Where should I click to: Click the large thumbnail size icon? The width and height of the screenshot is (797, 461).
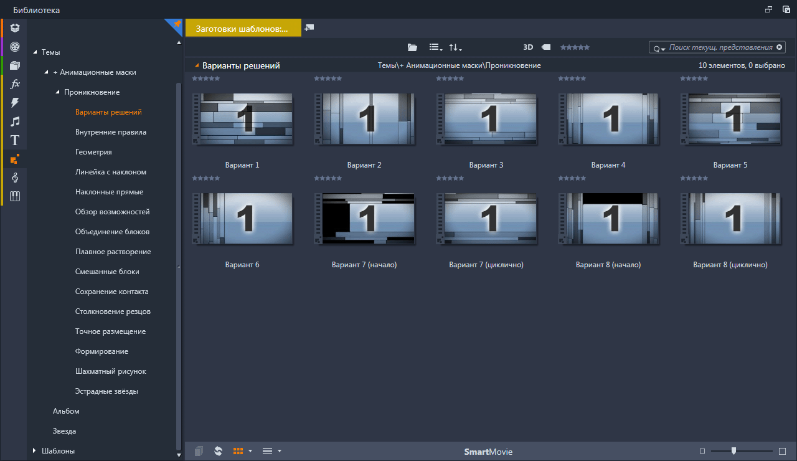click(x=783, y=451)
